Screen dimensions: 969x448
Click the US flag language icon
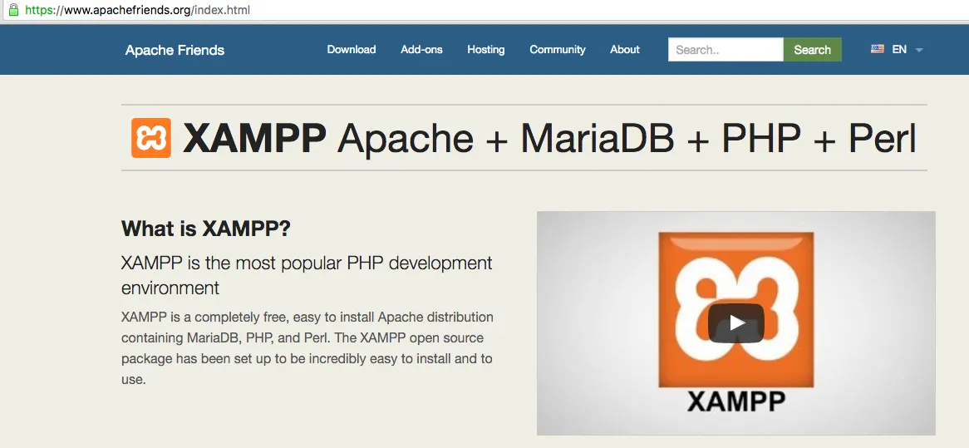tap(877, 49)
